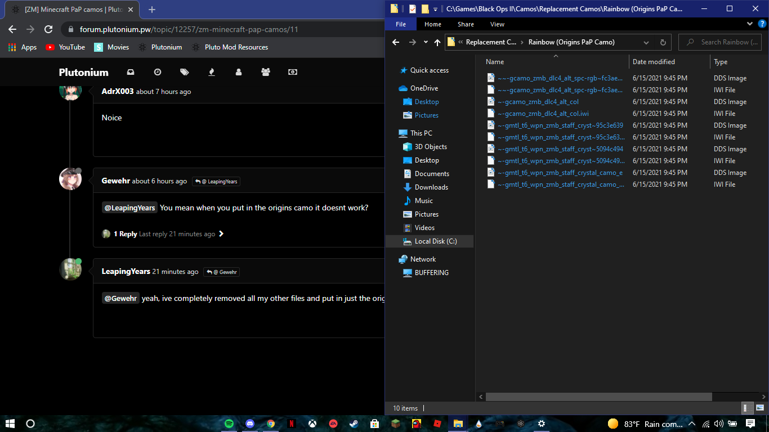This screenshot has width=769, height=432.
Task: Click Explorer horizontal scrollbar
Action: point(598,397)
